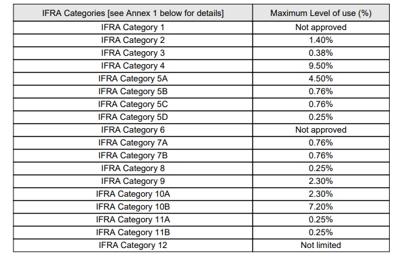Click the IFRA Categories column header
The height and width of the screenshot is (257, 409).
tap(133, 13)
